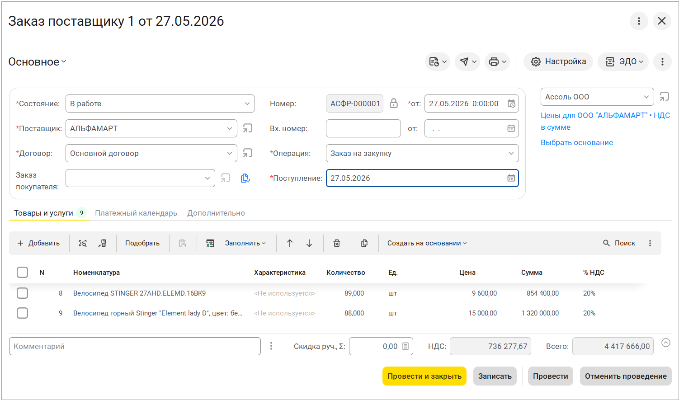Click the Выбрать основание link
Screen dimensions: 679x400
[577, 142]
